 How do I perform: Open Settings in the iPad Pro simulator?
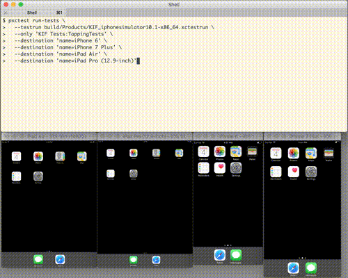click(134, 174)
